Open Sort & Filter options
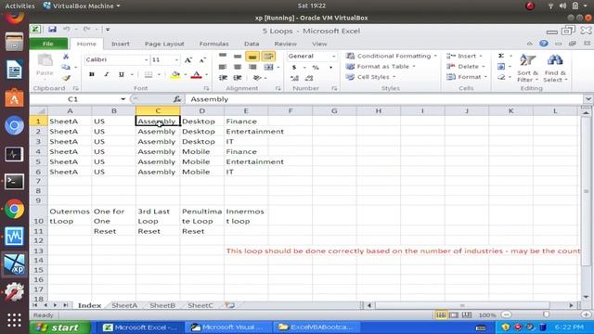 [x=527, y=68]
